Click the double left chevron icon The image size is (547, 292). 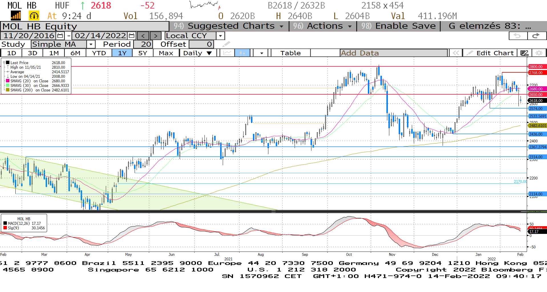456,53
